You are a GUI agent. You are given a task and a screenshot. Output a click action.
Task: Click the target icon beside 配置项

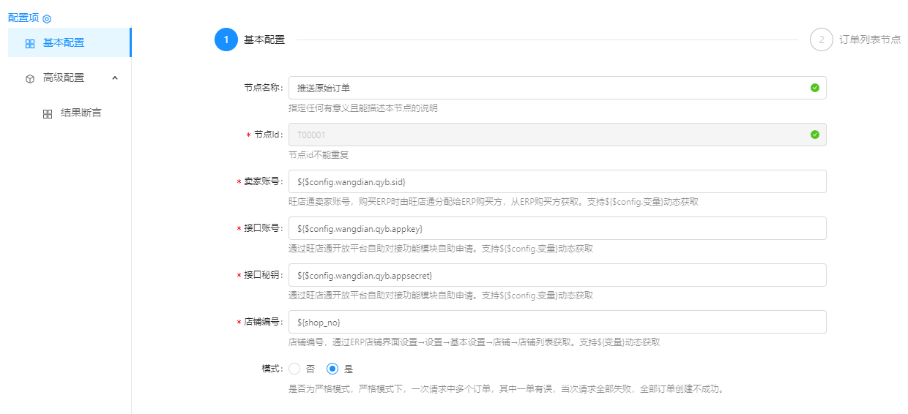(47, 18)
